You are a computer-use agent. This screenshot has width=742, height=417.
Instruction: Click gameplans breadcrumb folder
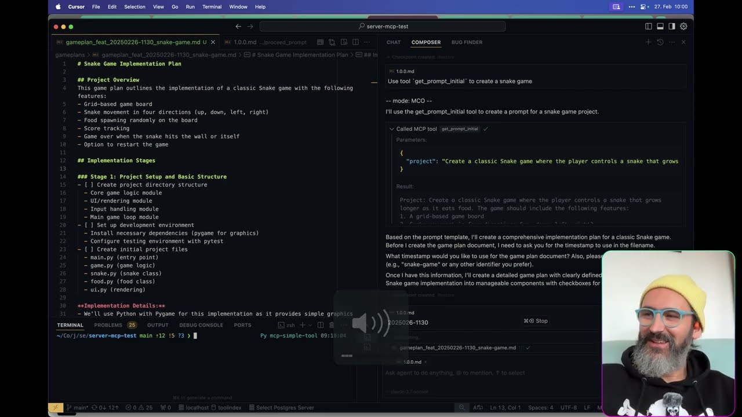pos(70,55)
